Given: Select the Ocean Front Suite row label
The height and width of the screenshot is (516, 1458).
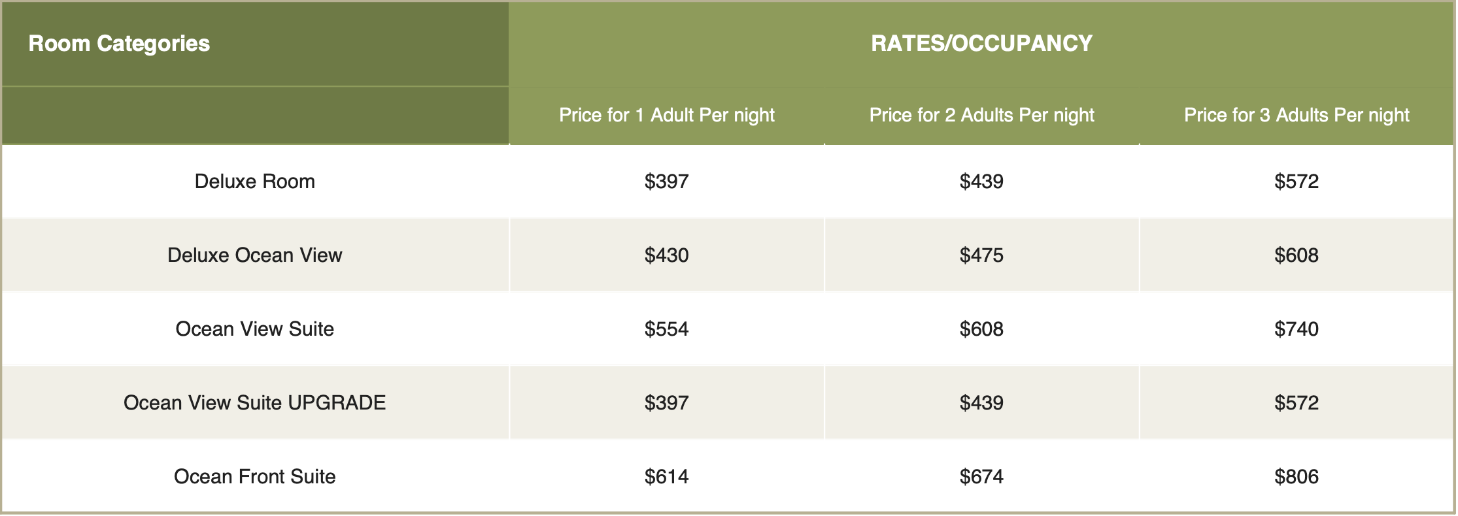Looking at the screenshot, I should click(255, 476).
